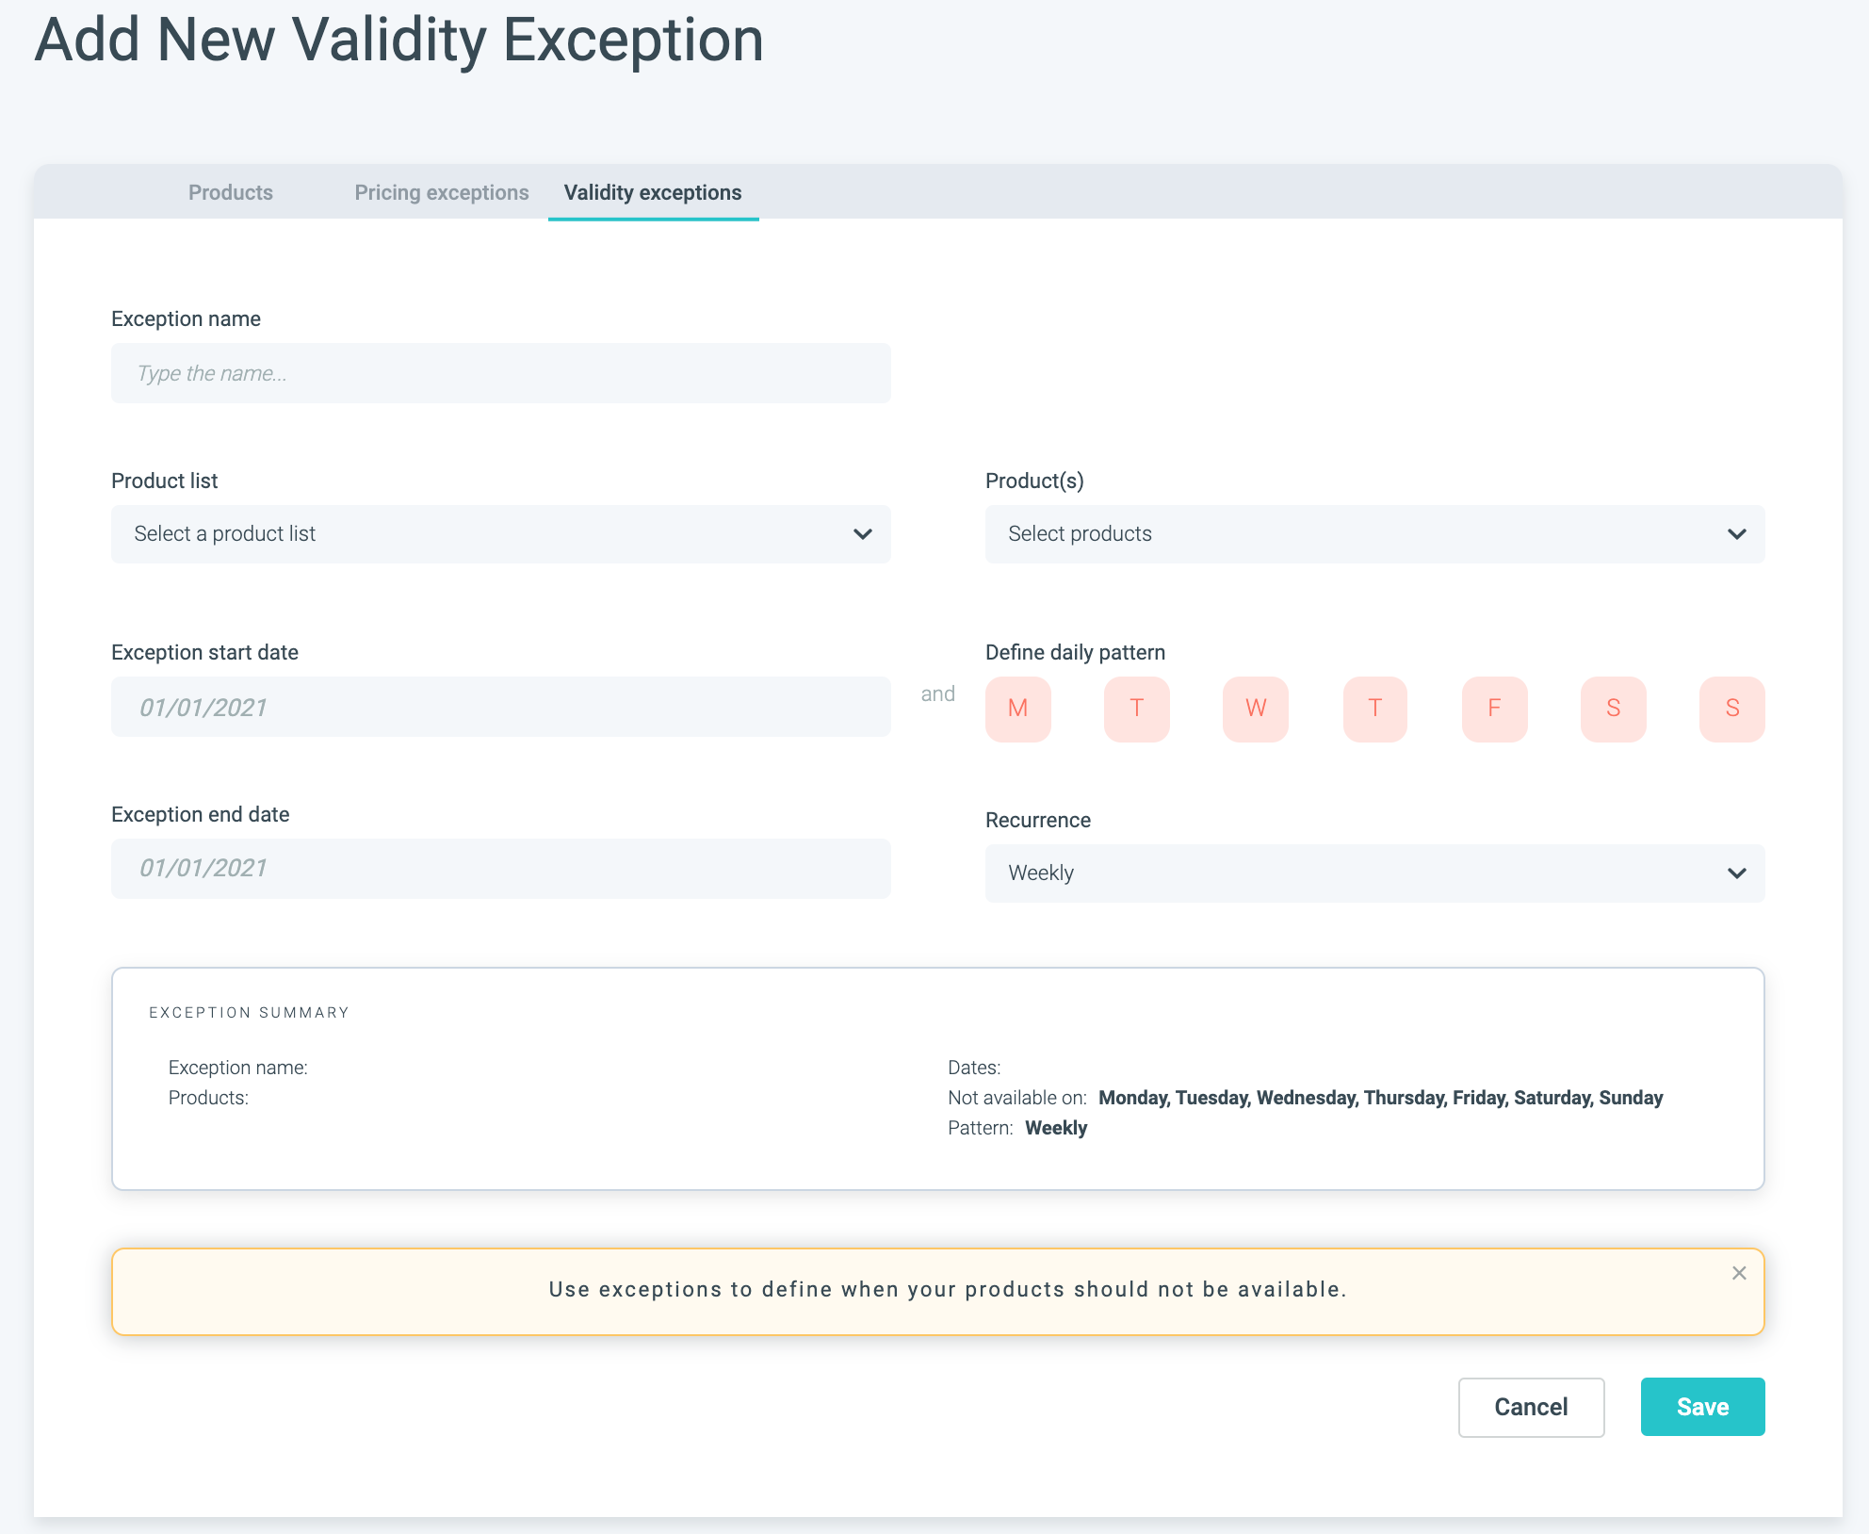
Task: Expand the Select products dropdown
Action: (1373, 534)
